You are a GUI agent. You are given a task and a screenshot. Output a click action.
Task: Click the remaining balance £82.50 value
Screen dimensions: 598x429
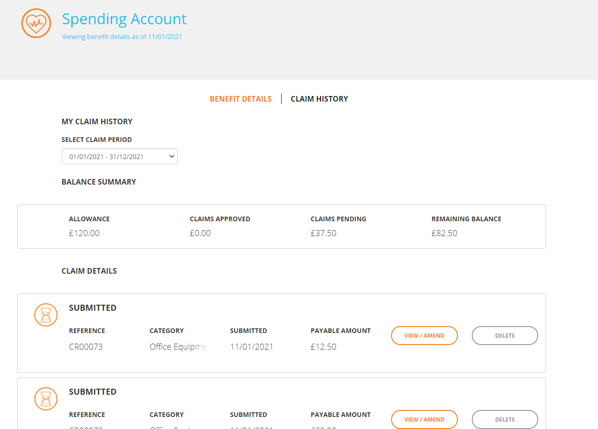click(x=444, y=233)
